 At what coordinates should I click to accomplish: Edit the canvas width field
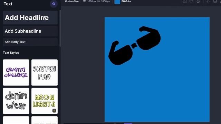pyautogui.click(x=92, y=1)
